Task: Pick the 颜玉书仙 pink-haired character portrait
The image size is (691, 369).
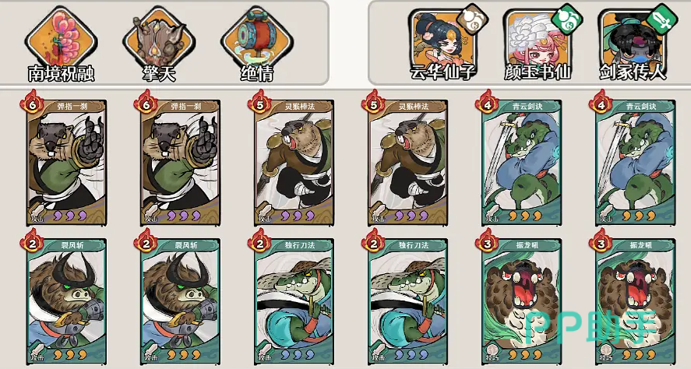Action: pyautogui.click(x=537, y=39)
